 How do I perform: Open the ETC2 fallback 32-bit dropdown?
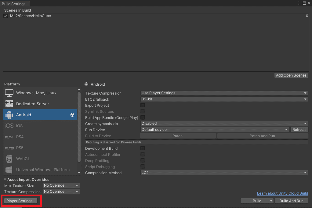(x=224, y=99)
